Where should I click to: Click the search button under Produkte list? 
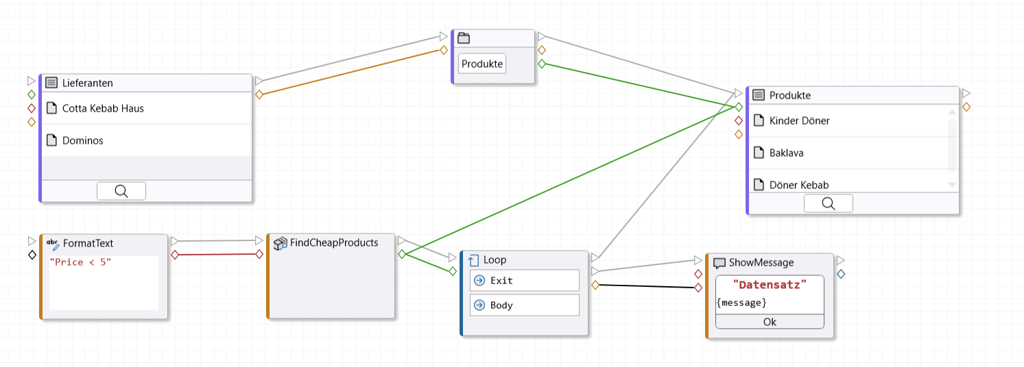tap(828, 203)
